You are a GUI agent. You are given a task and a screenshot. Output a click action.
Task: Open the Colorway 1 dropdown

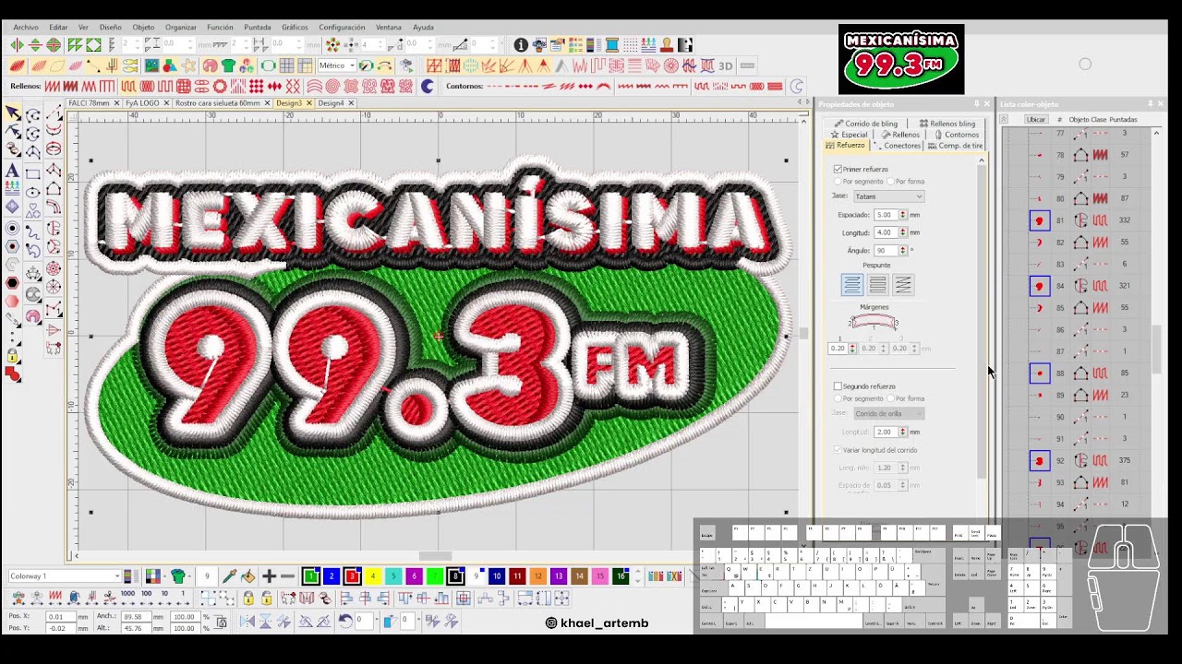coord(64,576)
